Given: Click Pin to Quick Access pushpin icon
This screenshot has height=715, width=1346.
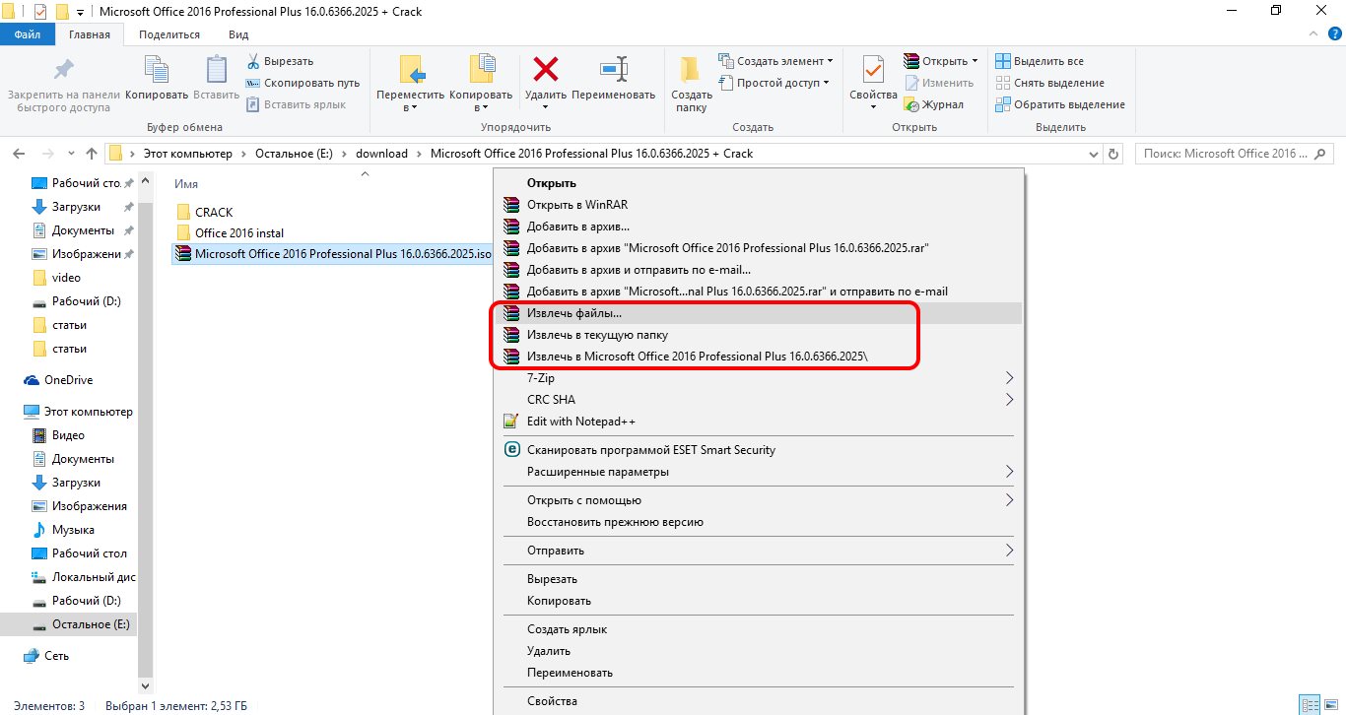Looking at the screenshot, I should 63,71.
